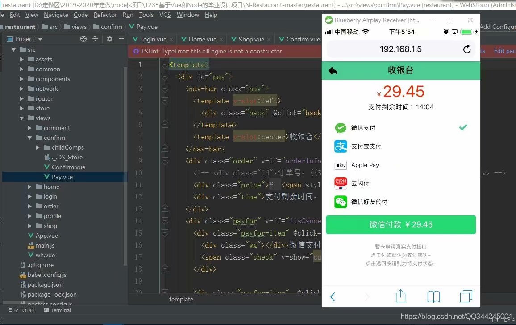Click the reload icon in the phone browser

click(467, 49)
